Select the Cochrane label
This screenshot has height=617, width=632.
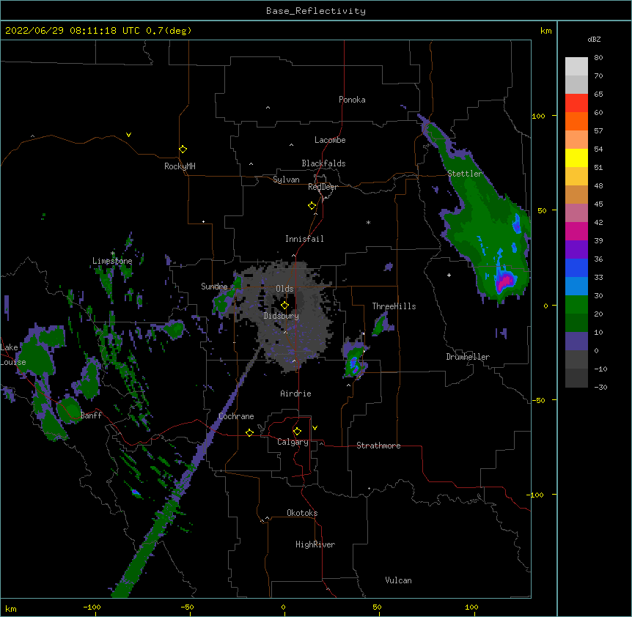tap(236, 416)
